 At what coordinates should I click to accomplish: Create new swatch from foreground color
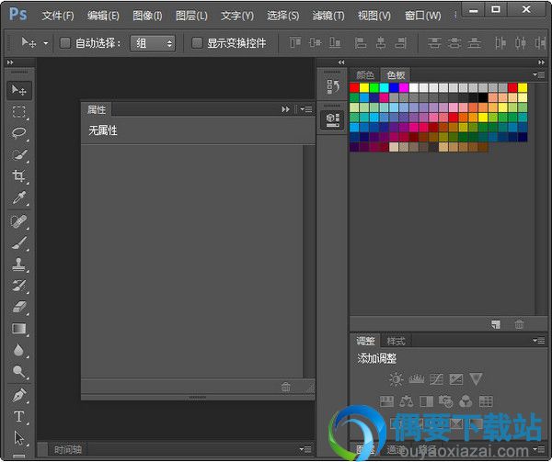click(496, 324)
